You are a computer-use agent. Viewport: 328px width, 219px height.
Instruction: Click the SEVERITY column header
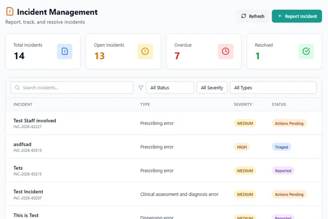tap(243, 105)
